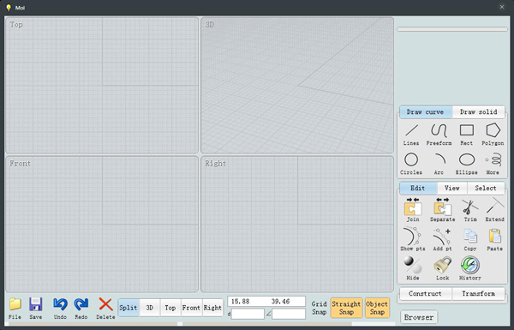Undo the last action

60,309
